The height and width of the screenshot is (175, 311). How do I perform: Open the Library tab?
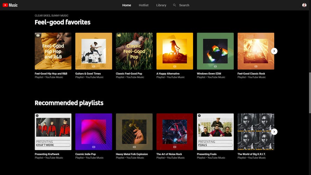(161, 5)
